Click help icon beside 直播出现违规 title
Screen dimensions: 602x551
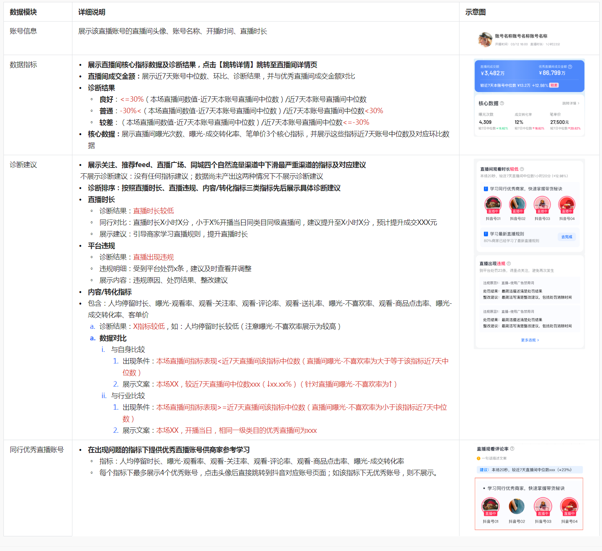coord(509,263)
